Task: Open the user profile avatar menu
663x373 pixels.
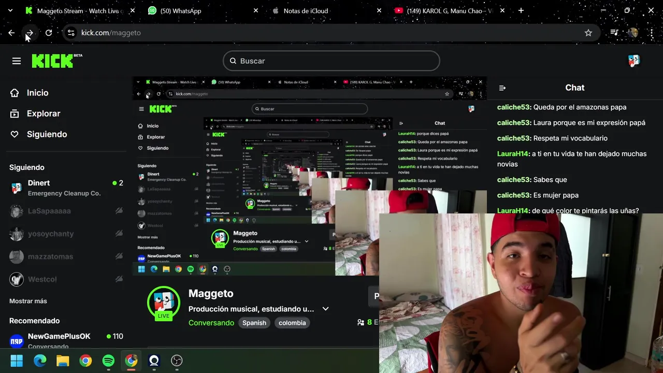Action: point(634,61)
